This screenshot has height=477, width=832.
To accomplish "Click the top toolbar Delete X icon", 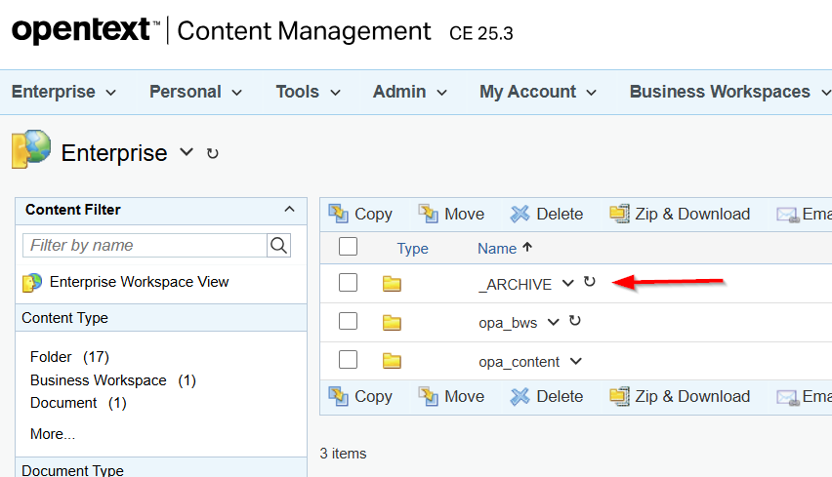I will (520, 214).
